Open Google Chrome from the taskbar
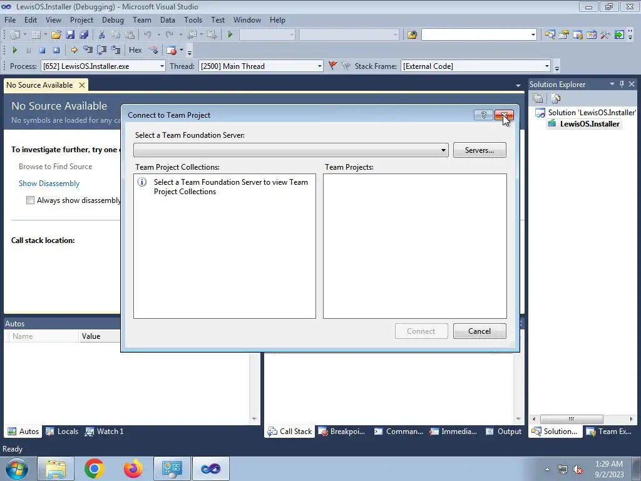This screenshot has height=481, width=641. (95, 468)
